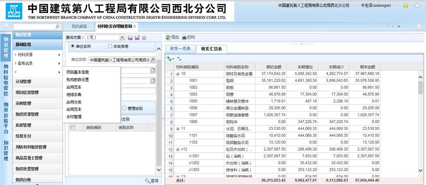Click the yellow favorites star
This screenshot has height=185, width=426.
pyautogui.click(x=406, y=5)
